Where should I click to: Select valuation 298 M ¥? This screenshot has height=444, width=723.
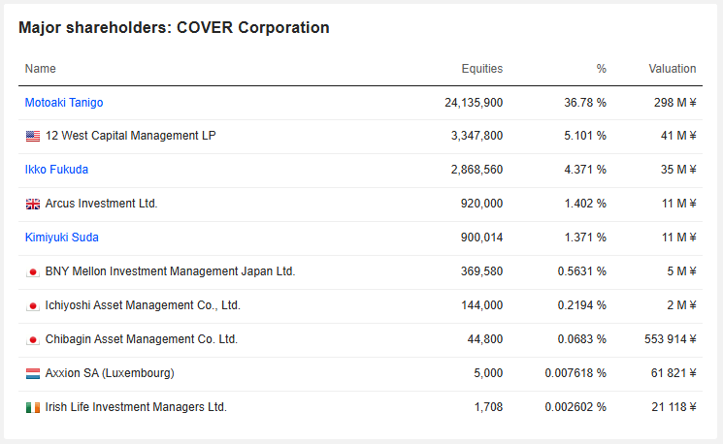coord(675,102)
